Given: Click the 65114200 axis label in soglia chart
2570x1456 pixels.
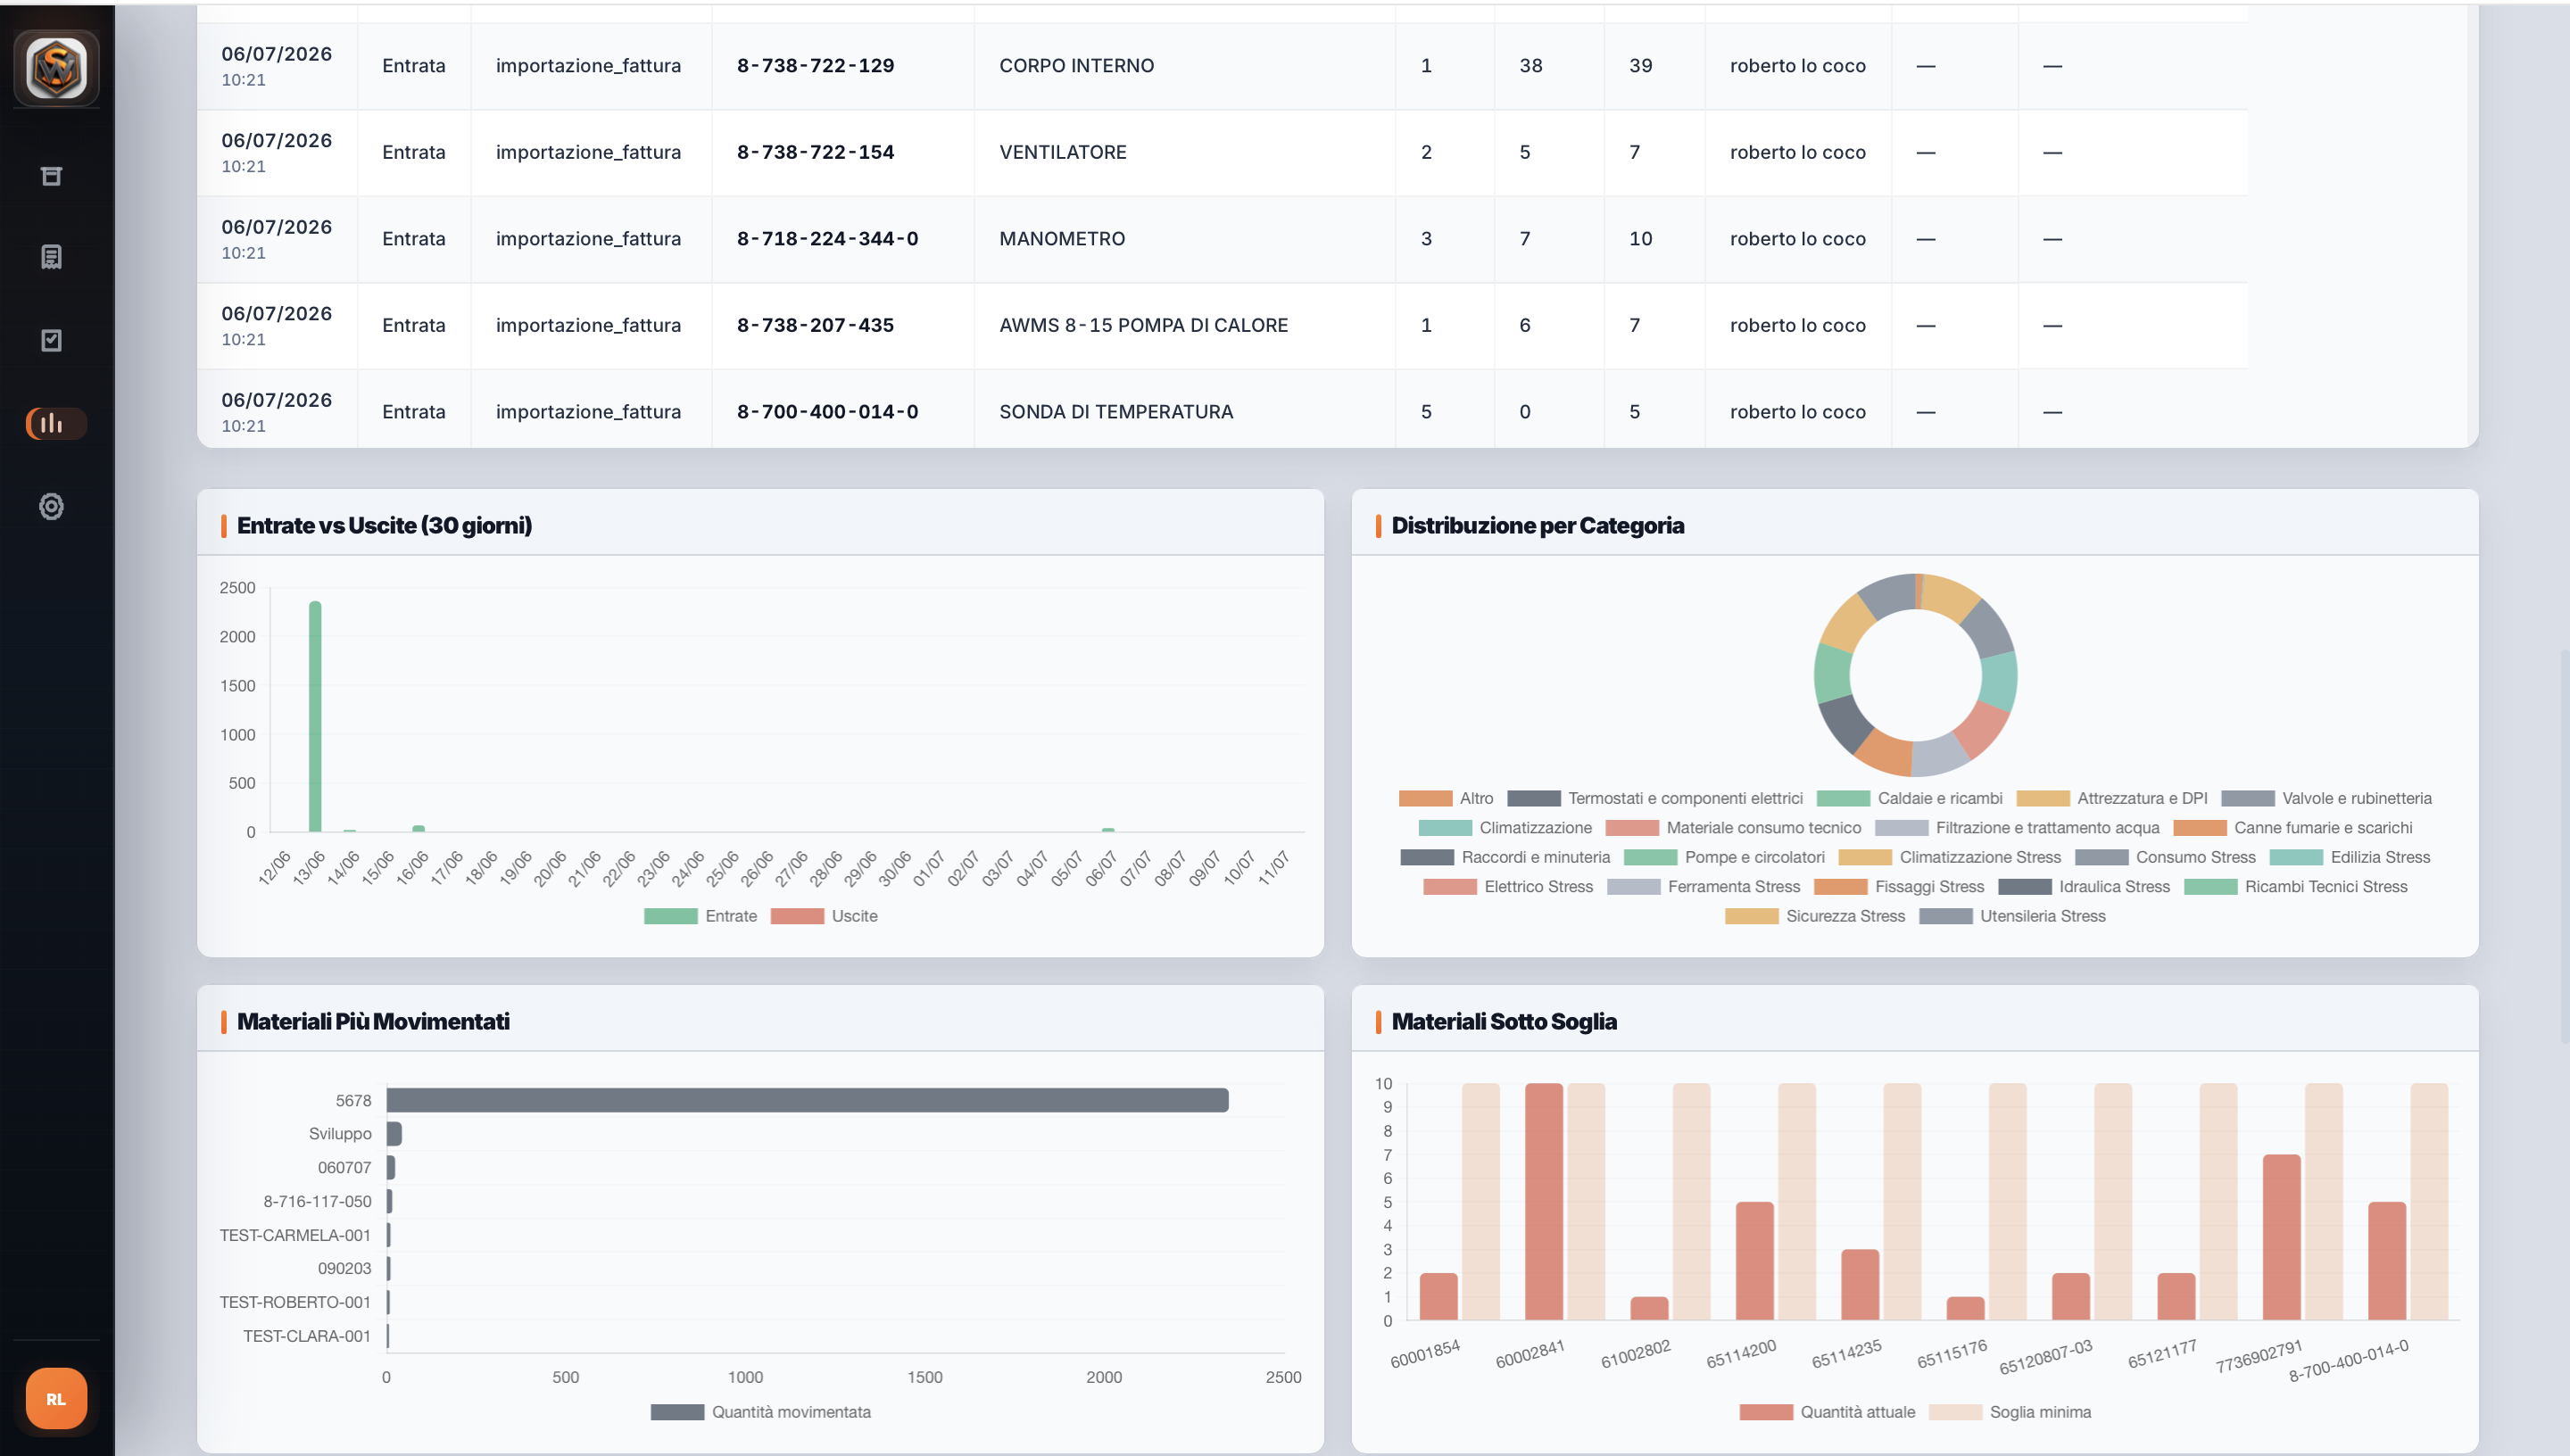Looking at the screenshot, I should point(1741,1353).
